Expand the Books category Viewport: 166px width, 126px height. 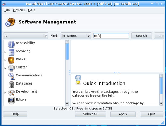point(5,60)
